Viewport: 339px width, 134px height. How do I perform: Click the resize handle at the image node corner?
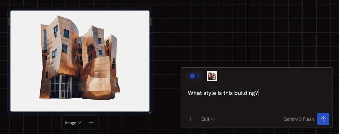pos(150,112)
